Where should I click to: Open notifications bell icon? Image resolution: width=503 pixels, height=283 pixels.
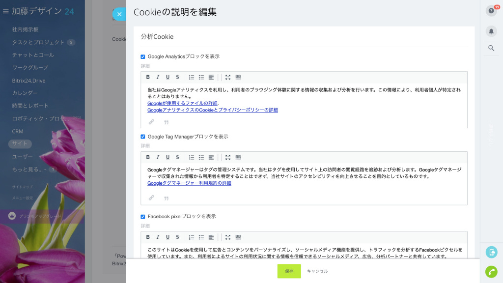[x=491, y=31]
